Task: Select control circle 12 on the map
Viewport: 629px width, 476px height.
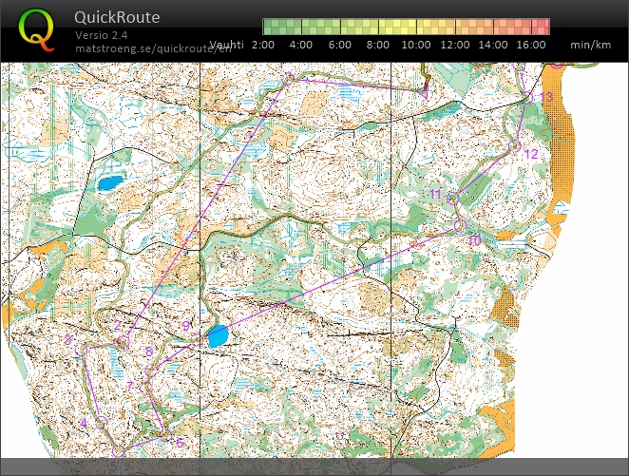Action: coord(517,146)
